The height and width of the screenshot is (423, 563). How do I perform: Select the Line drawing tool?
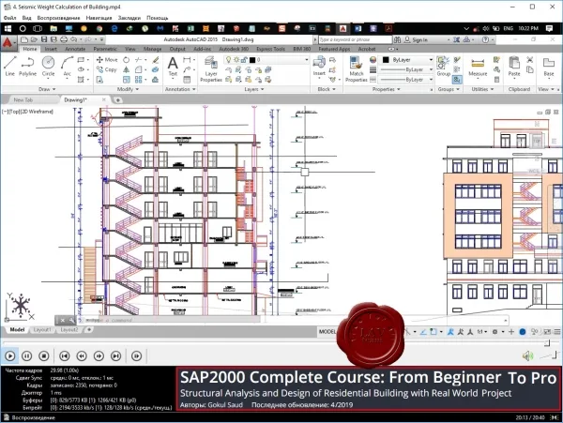click(9, 66)
